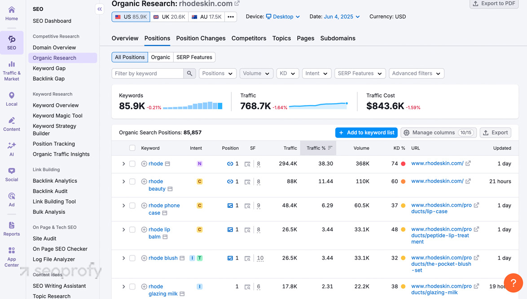Add keyword 'rhode phone case' with plus icon
The width and height of the screenshot is (527, 299).
(144, 206)
